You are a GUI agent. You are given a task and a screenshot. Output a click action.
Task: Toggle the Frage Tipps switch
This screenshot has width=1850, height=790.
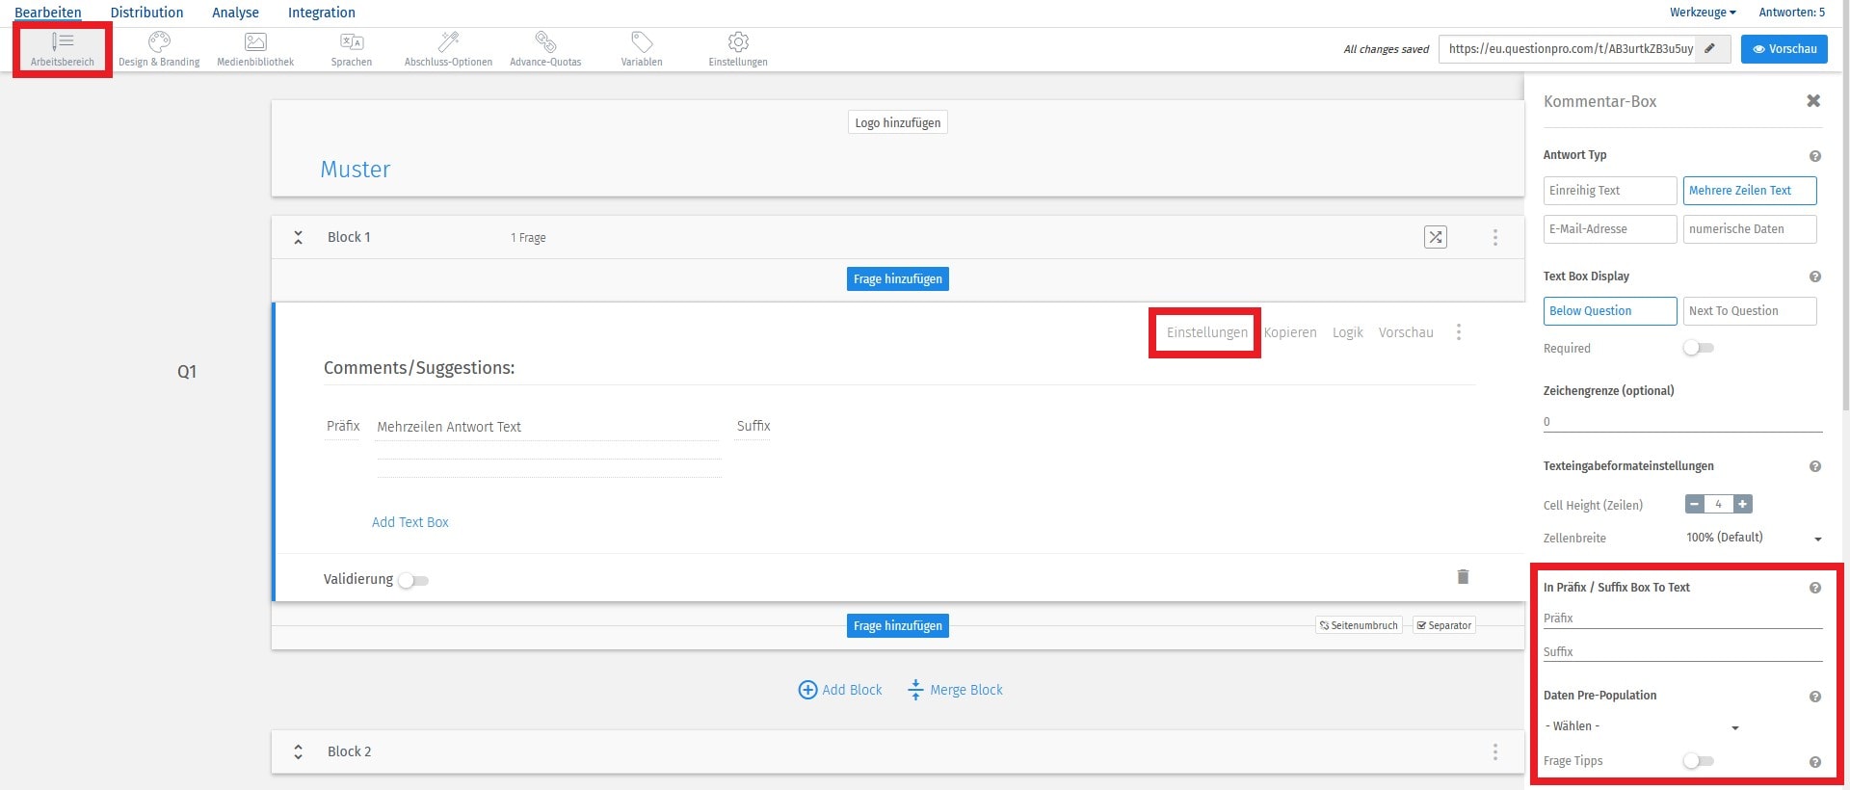pos(1698,761)
